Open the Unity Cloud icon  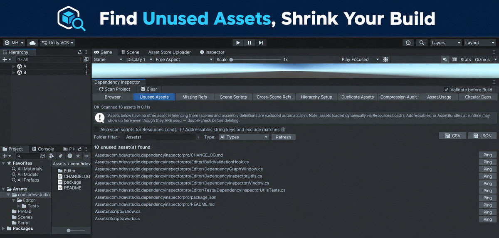point(32,43)
